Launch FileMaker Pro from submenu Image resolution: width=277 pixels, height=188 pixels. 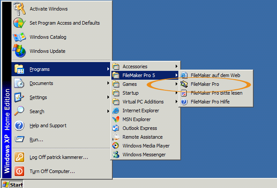tap(216, 84)
